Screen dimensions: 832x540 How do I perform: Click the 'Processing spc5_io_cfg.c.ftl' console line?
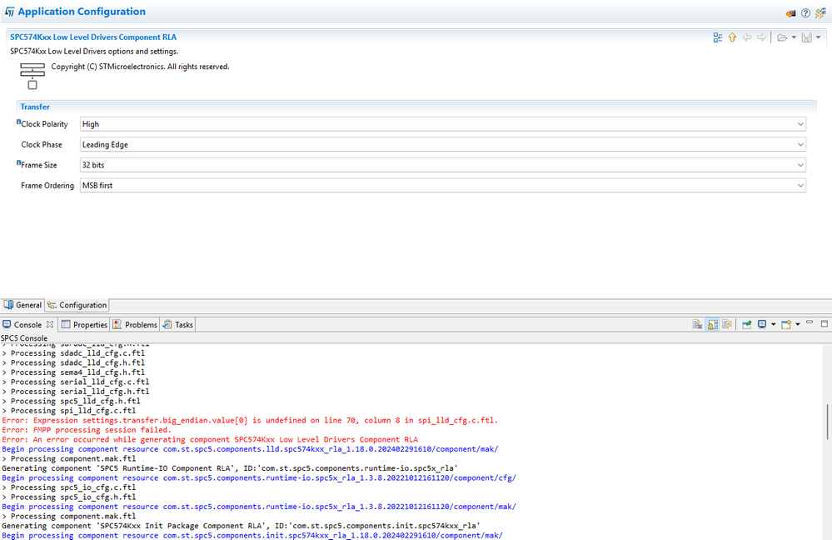[x=69, y=487]
